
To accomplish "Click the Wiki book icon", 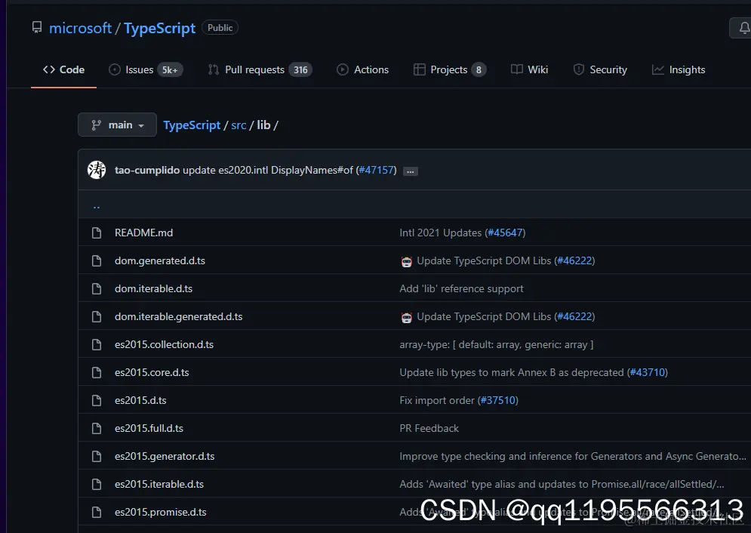I will (x=517, y=70).
